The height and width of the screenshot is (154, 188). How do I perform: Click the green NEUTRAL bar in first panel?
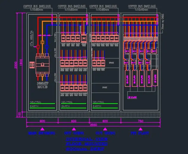(x=42, y=104)
